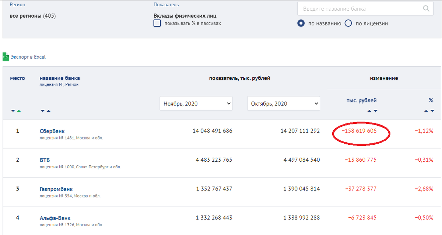Open the СберБанк bank link
The image size is (442, 235).
coord(52,131)
